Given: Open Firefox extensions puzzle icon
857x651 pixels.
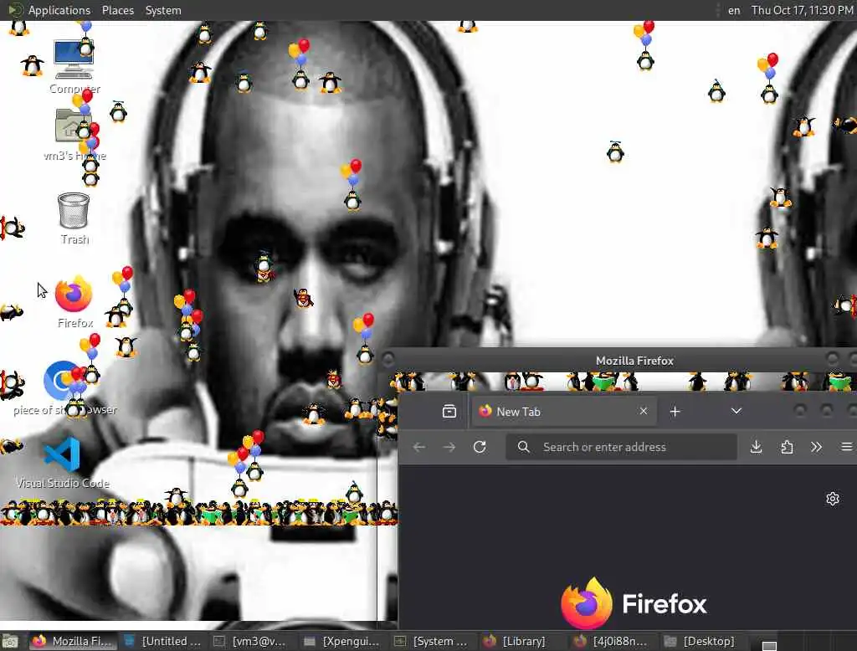Looking at the screenshot, I should point(787,447).
